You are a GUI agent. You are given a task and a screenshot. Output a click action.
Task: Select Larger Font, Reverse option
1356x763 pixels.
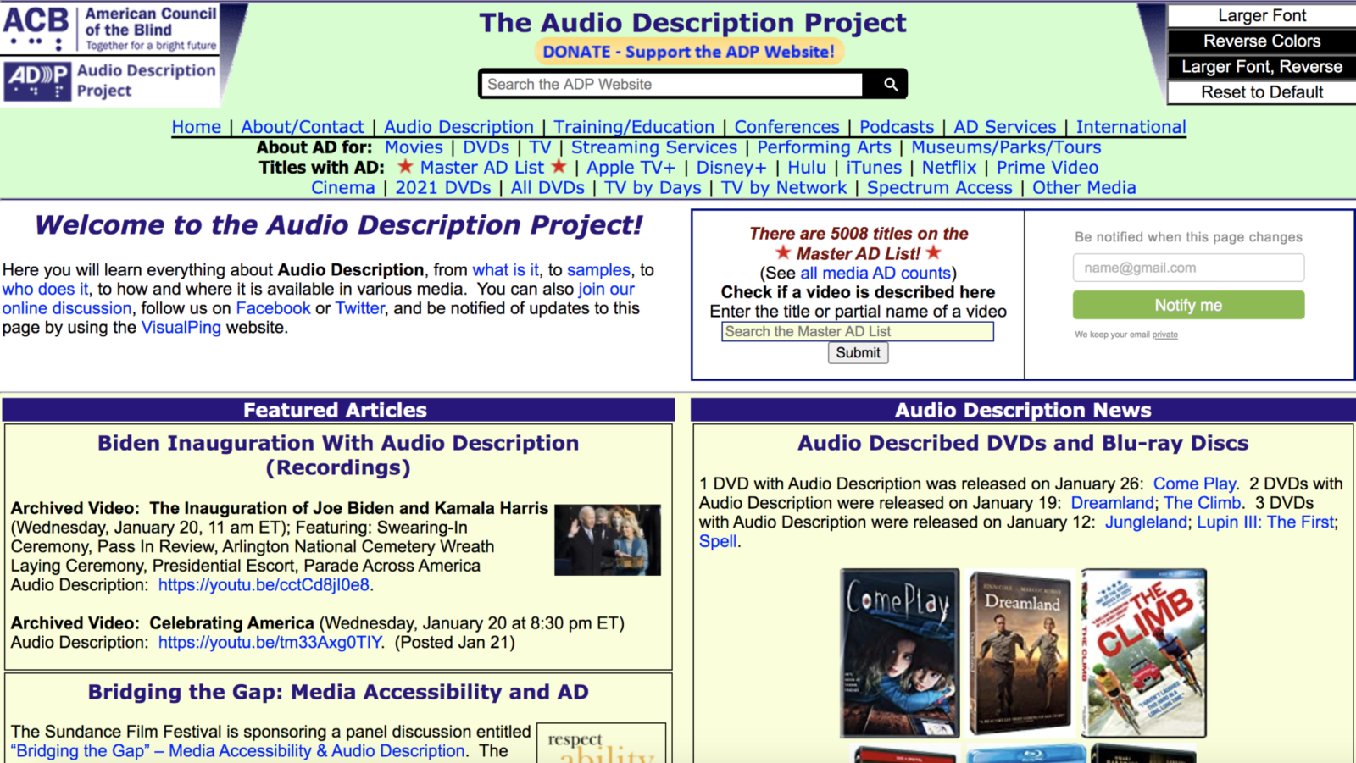pos(1262,67)
